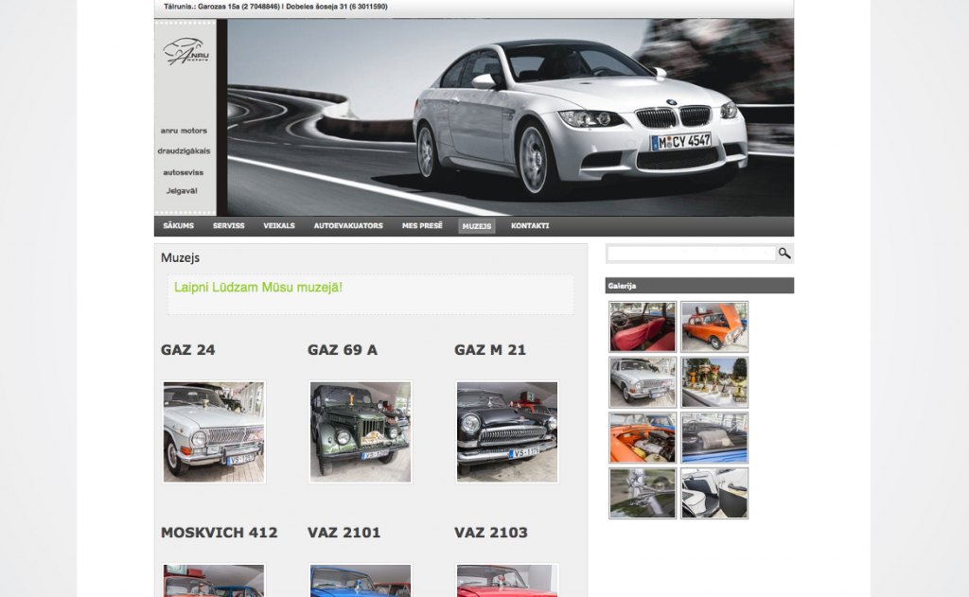The width and height of the screenshot is (969, 597).
Task: Open AUTOEVAKUATORS in the navigation bar
Action: [348, 225]
